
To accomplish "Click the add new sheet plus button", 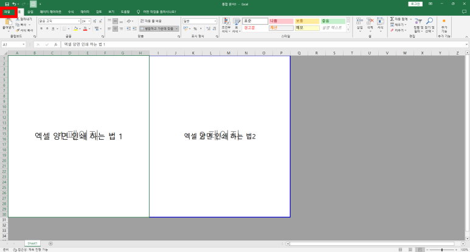I will point(50,243).
